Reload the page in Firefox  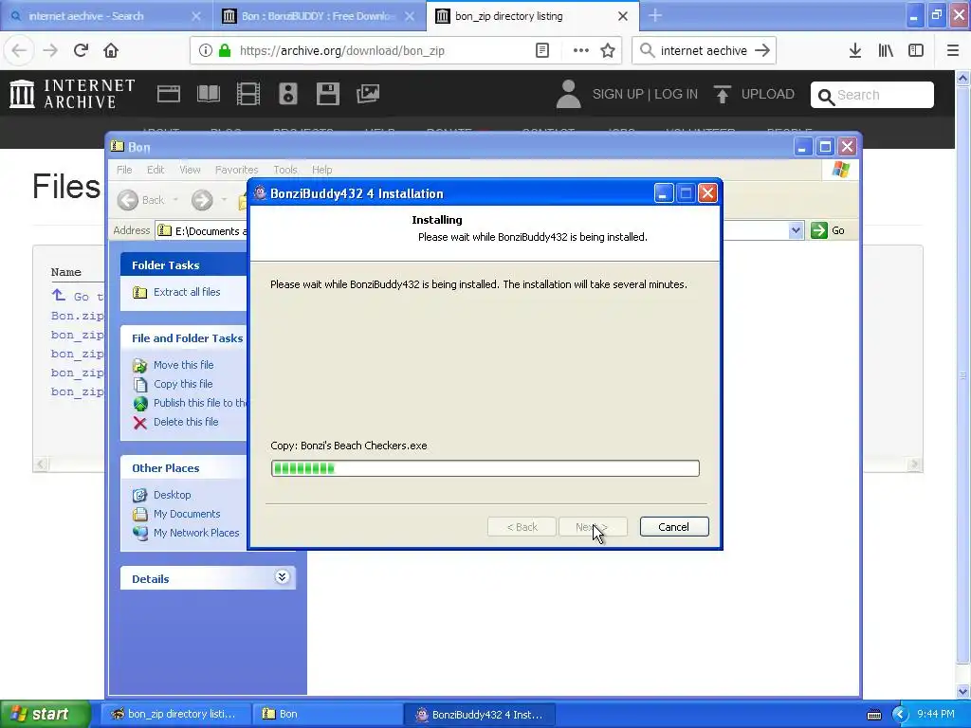point(81,50)
